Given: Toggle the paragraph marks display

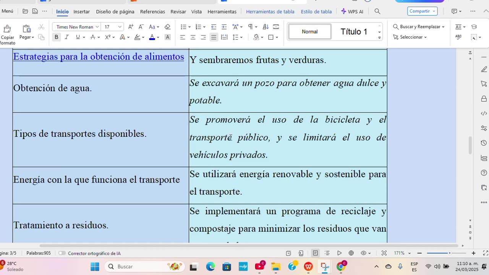Looking at the screenshot, I should tap(250, 27).
